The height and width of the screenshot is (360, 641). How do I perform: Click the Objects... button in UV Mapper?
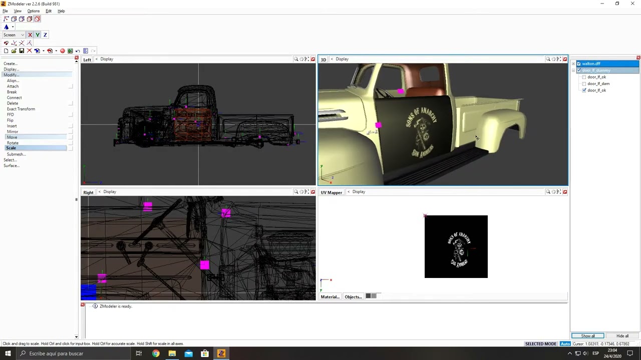[x=353, y=297]
